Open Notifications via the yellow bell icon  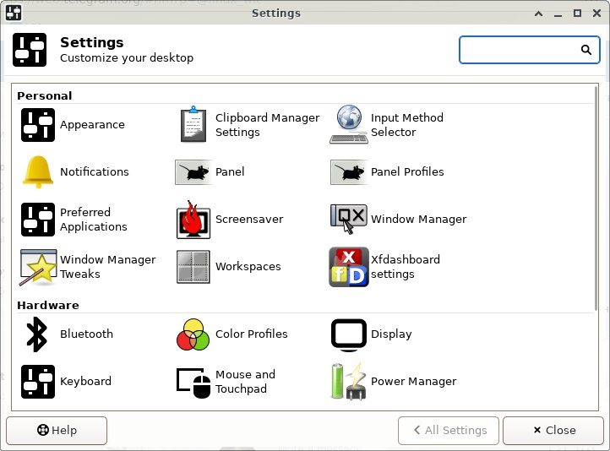[38, 171]
